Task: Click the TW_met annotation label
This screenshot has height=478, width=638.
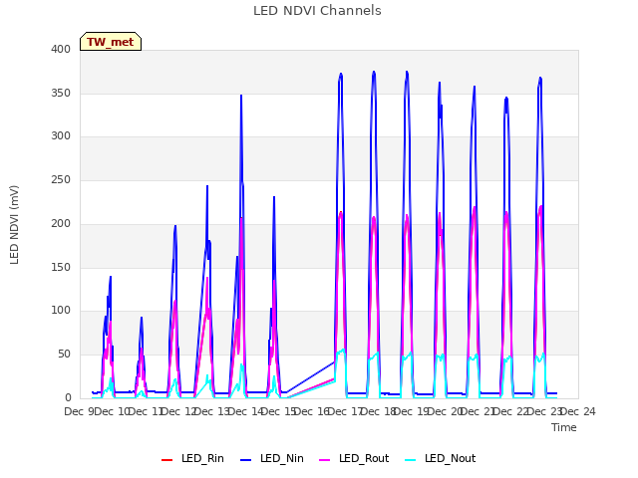Action: coord(111,42)
